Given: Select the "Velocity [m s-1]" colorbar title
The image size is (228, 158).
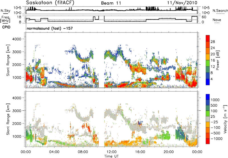Looking at the screenshot, I should tap(225, 119).
